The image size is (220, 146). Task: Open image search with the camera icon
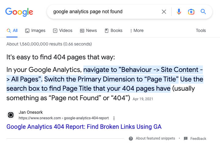(191, 12)
